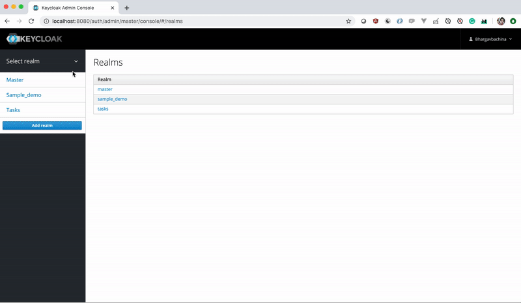
Task: View site information icon in address bar
Action: tap(46, 21)
